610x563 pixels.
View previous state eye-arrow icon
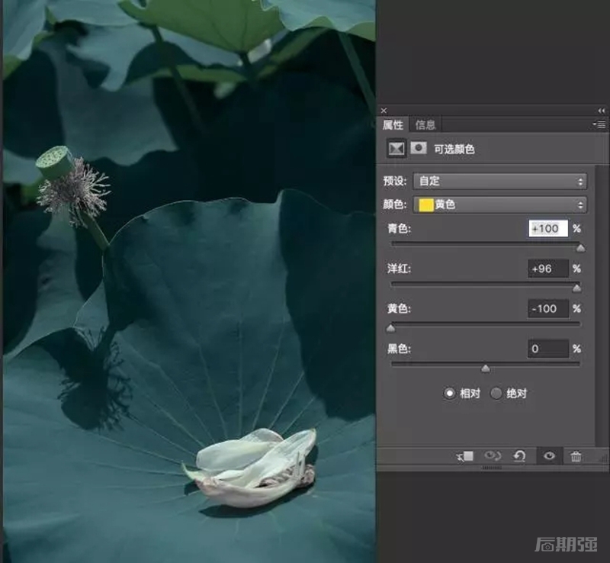click(492, 455)
